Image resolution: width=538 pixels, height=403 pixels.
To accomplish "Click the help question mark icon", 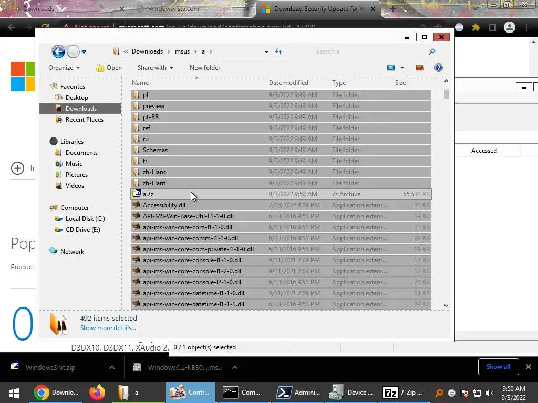I will point(439,68).
